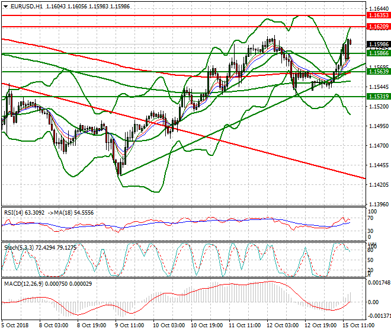Click the 8 Oct 03:00 time label
391x332 pixels.
point(53,325)
